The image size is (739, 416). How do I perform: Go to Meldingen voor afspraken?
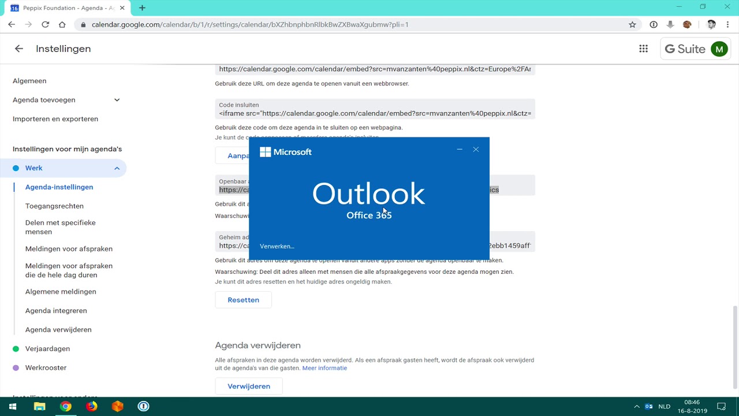(x=69, y=249)
